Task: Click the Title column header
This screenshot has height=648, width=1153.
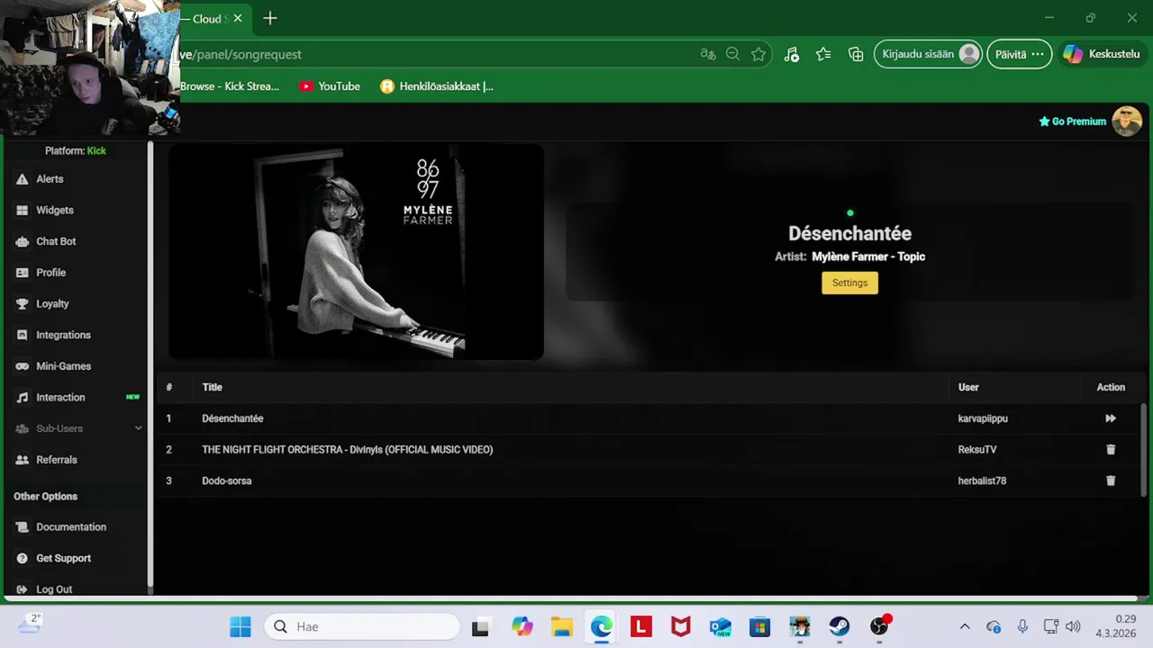Action: pyautogui.click(x=212, y=387)
